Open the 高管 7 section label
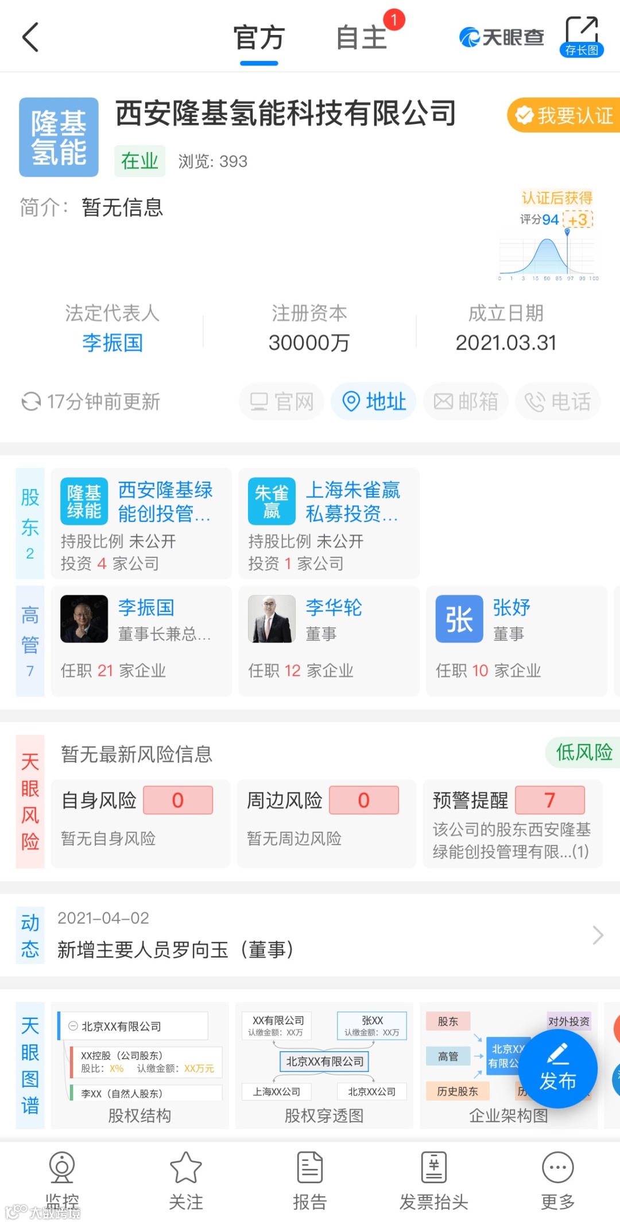This screenshot has height=1224, width=620. pyautogui.click(x=30, y=641)
